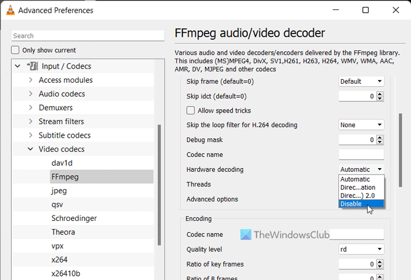This screenshot has height=280, width=411.
Task: Select x264 in the tree
Action: 59,260
